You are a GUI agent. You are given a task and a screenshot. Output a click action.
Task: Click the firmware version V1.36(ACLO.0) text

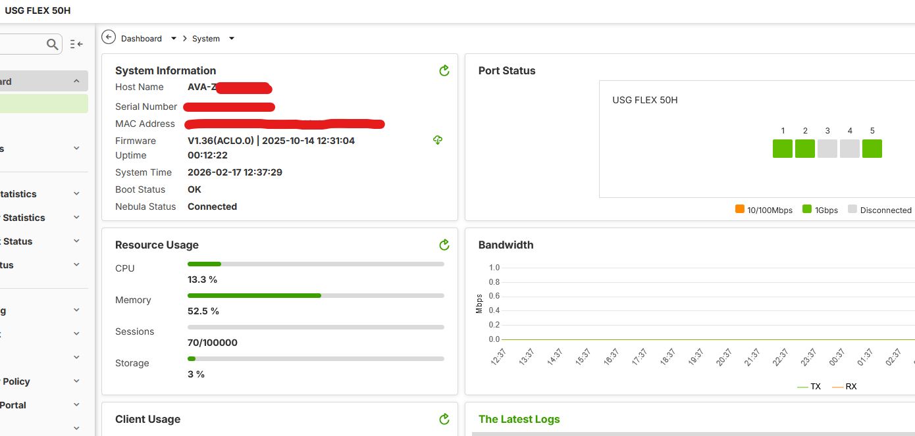pos(221,141)
